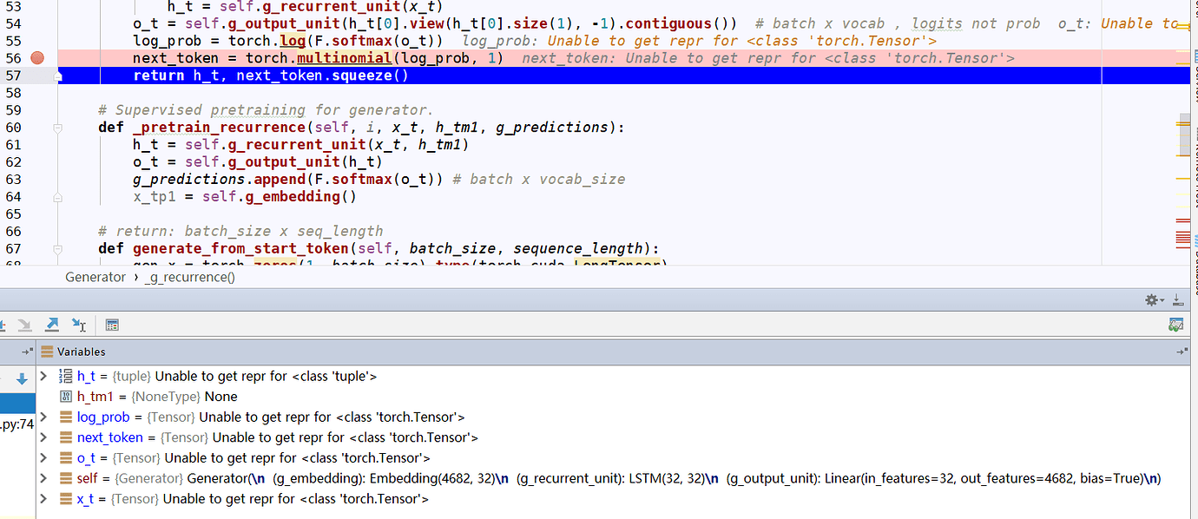The height and width of the screenshot is (519, 1198).
Task: Click _g_recurrence() in the breadcrumb
Action: (x=189, y=278)
